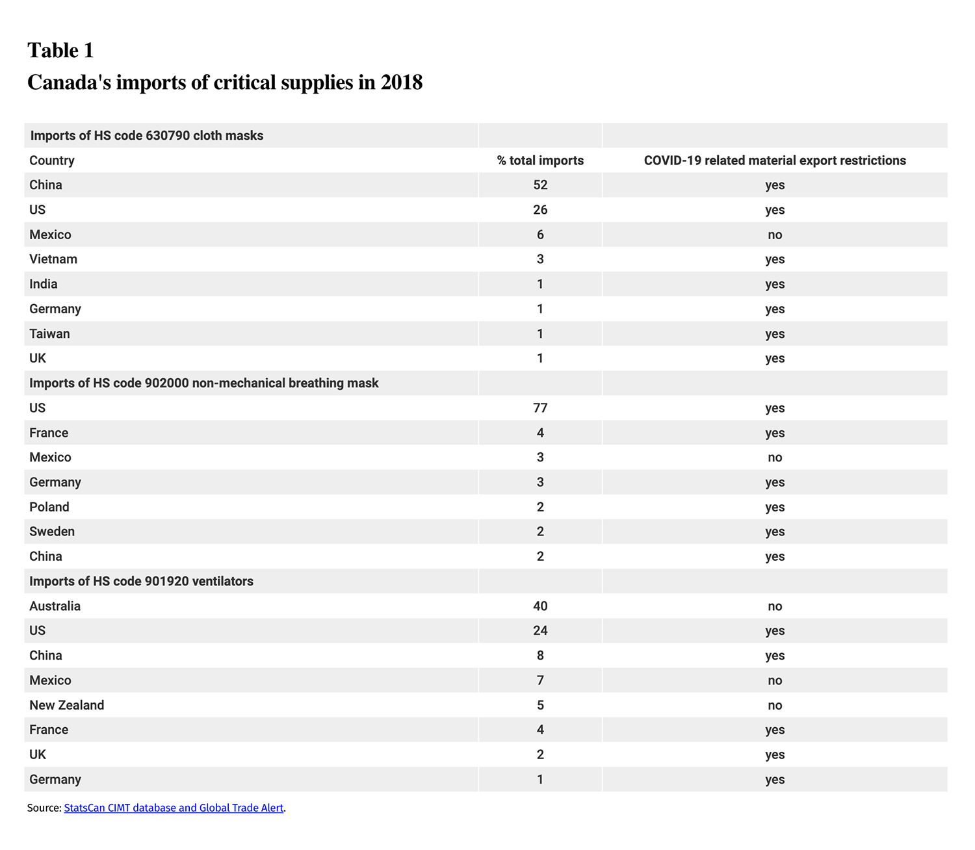This screenshot has height=850, width=975.
Task: Select the HS code 902000 breathing mask header
Action: click(x=204, y=383)
